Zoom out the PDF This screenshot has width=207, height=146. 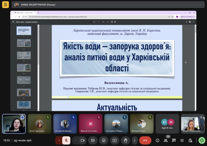tap(99, 22)
